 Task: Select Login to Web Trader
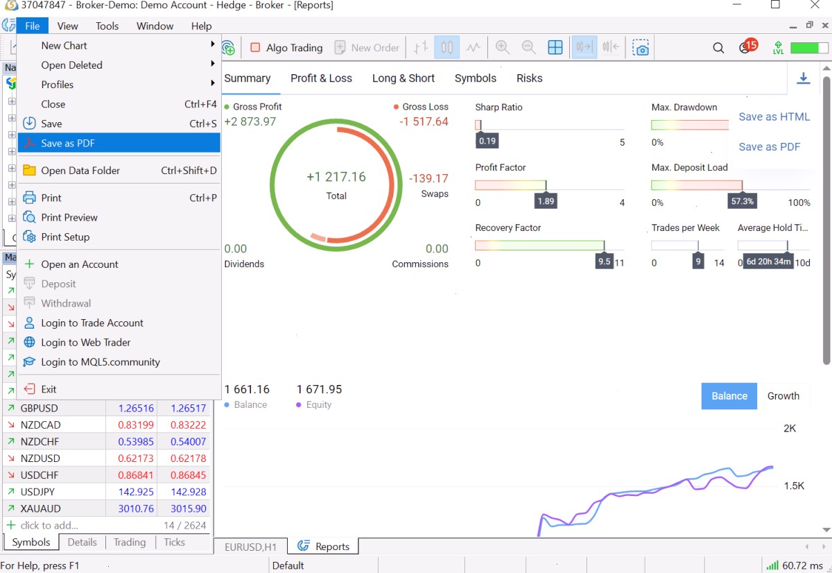point(119,342)
